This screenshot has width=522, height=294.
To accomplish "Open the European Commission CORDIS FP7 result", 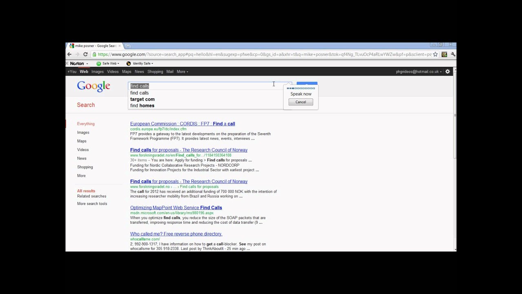I will coord(182,124).
